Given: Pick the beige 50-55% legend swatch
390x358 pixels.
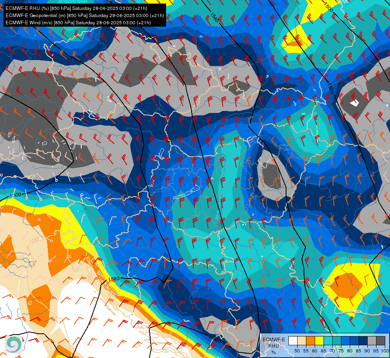Looking at the screenshot, I should tap(302, 340).
